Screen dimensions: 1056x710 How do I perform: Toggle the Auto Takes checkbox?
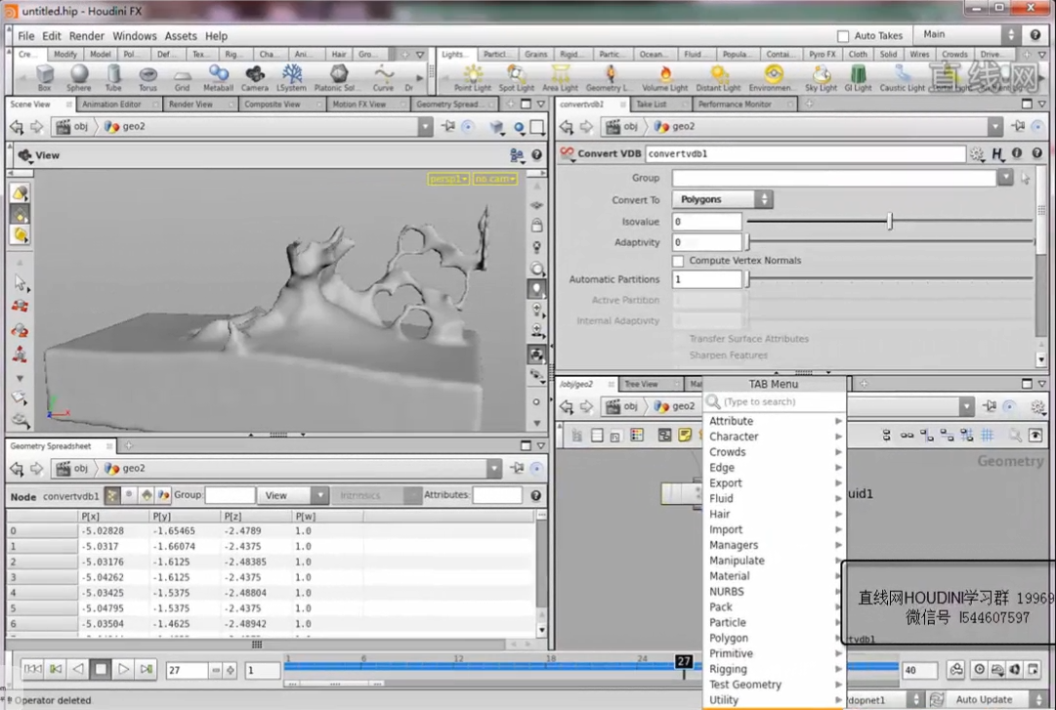(x=842, y=36)
